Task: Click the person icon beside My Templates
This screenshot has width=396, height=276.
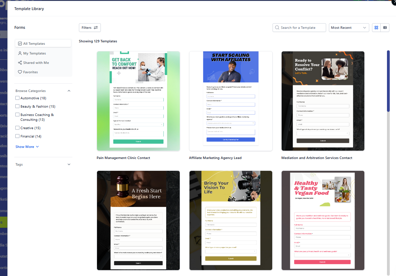Action: tap(20, 53)
